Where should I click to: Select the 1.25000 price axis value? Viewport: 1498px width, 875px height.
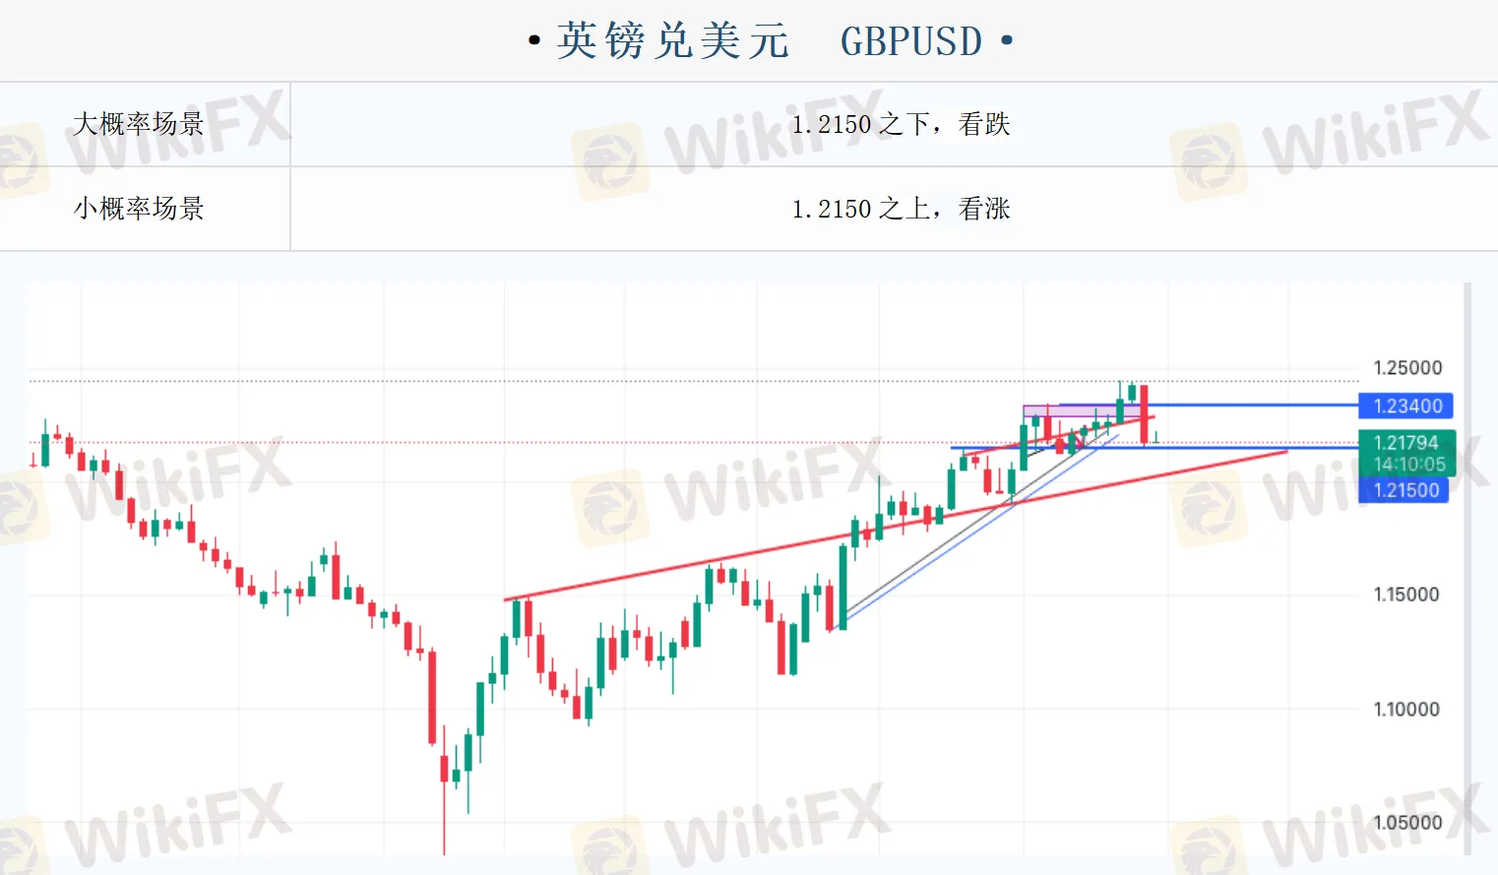(x=1407, y=368)
